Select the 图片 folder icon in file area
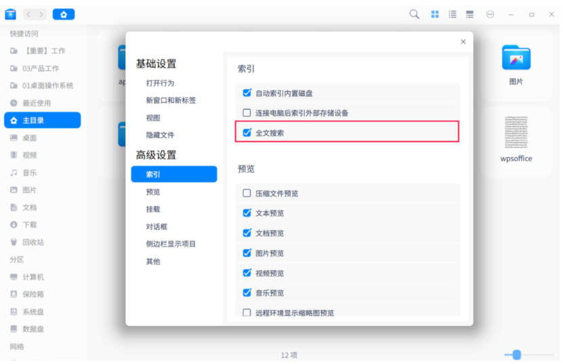 [516, 58]
